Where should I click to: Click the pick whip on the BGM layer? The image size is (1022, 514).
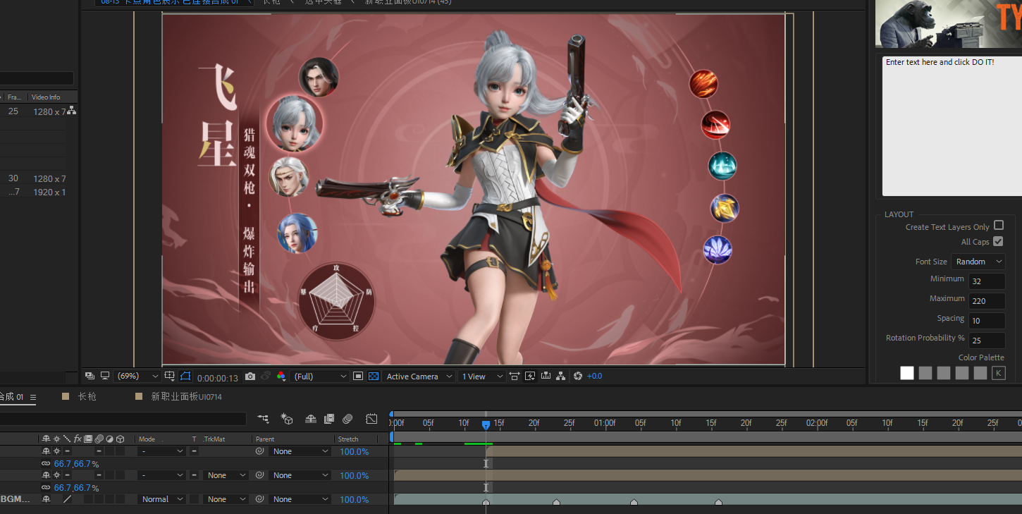pos(259,499)
